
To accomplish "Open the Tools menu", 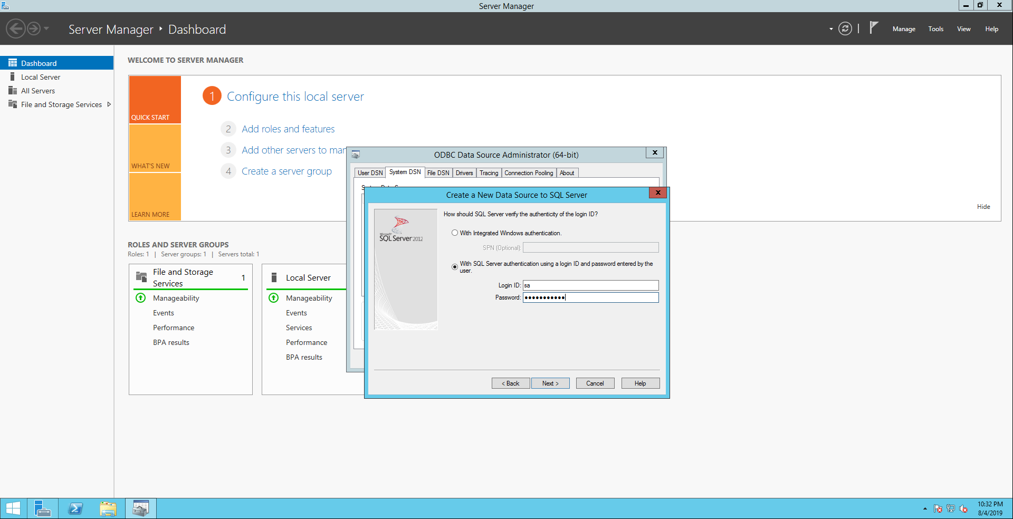I will coord(935,29).
